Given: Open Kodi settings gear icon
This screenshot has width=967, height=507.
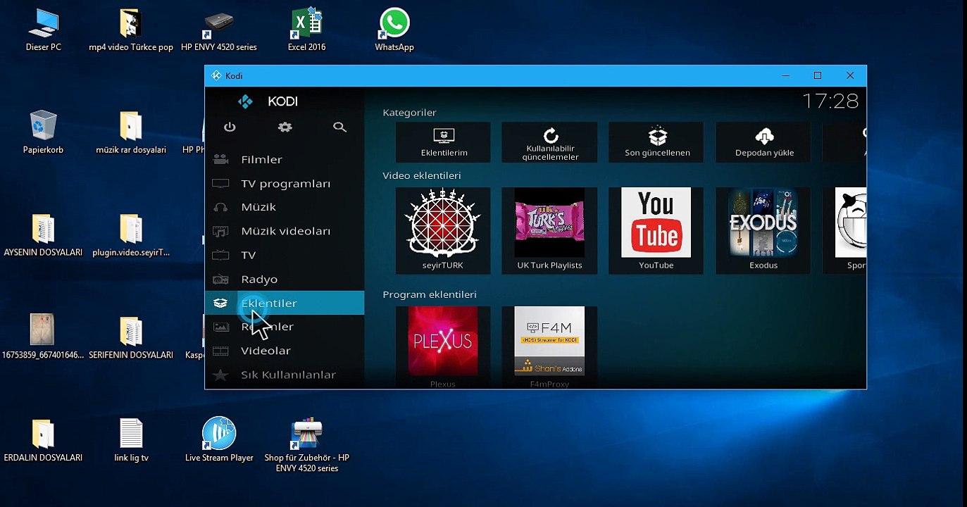Looking at the screenshot, I should [285, 127].
